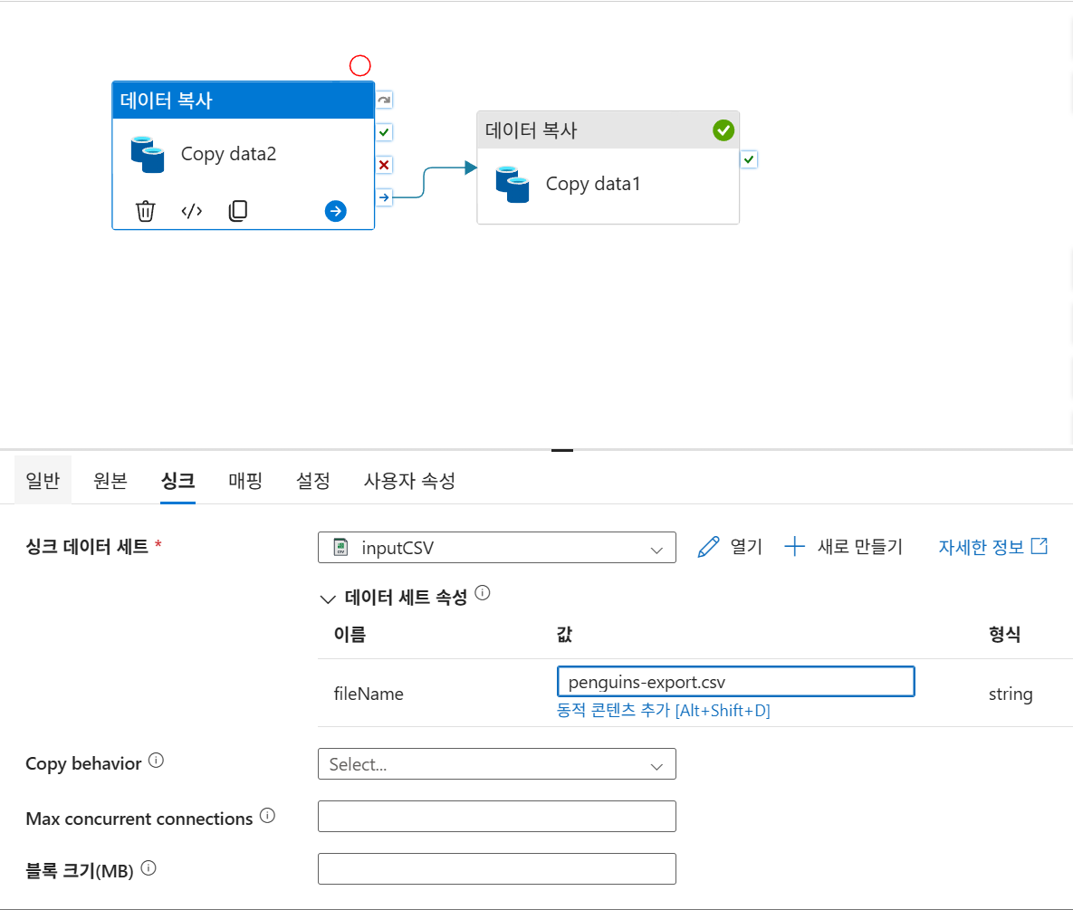Click the completion arrow output handle on Copy data2

384,197
